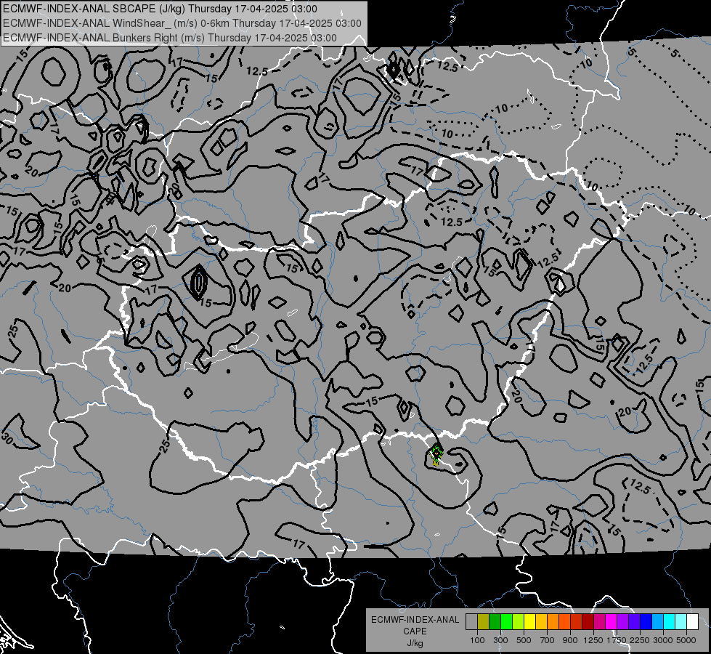
Task: Pick the pure yellow legend swatch
Action: click(529, 622)
